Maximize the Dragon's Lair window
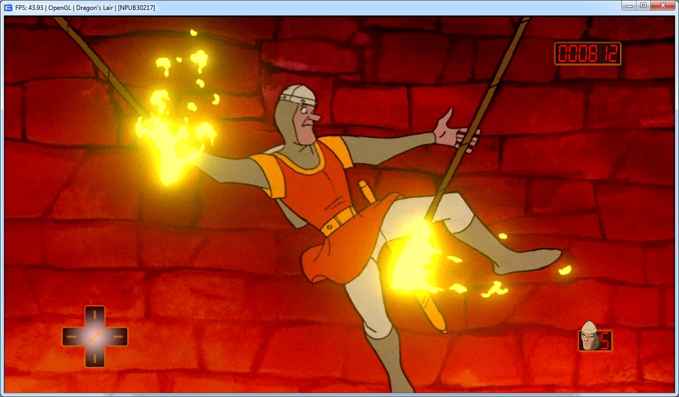 point(643,5)
